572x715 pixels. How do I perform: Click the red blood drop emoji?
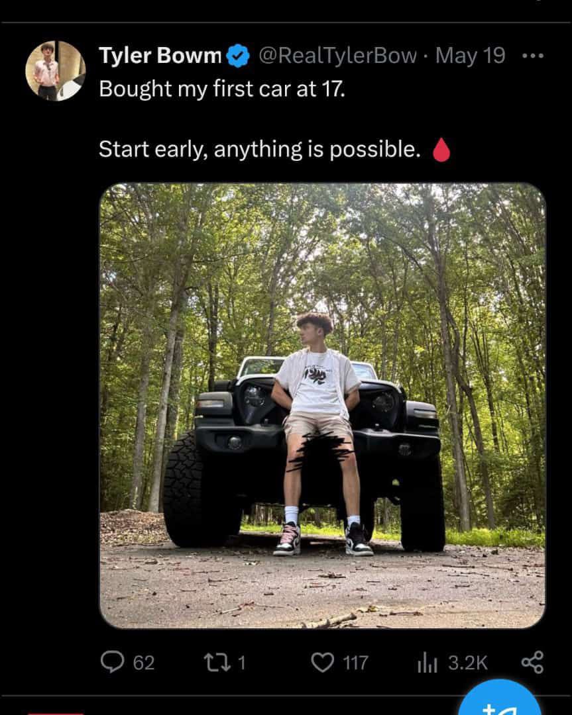click(441, 150)
